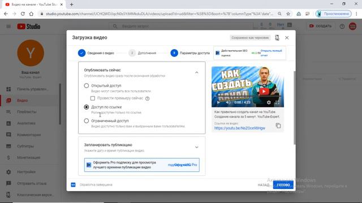This screenshot has height=203, width=362.
Task: Switch to Classic version icon
Action: (8, 195)
